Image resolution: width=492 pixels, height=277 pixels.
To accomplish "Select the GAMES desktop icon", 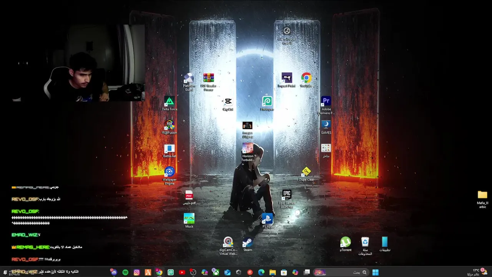I will [326, 127].
